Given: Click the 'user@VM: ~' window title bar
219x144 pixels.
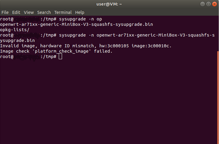Looking at the screenshot, I should [x=109, y=4].
